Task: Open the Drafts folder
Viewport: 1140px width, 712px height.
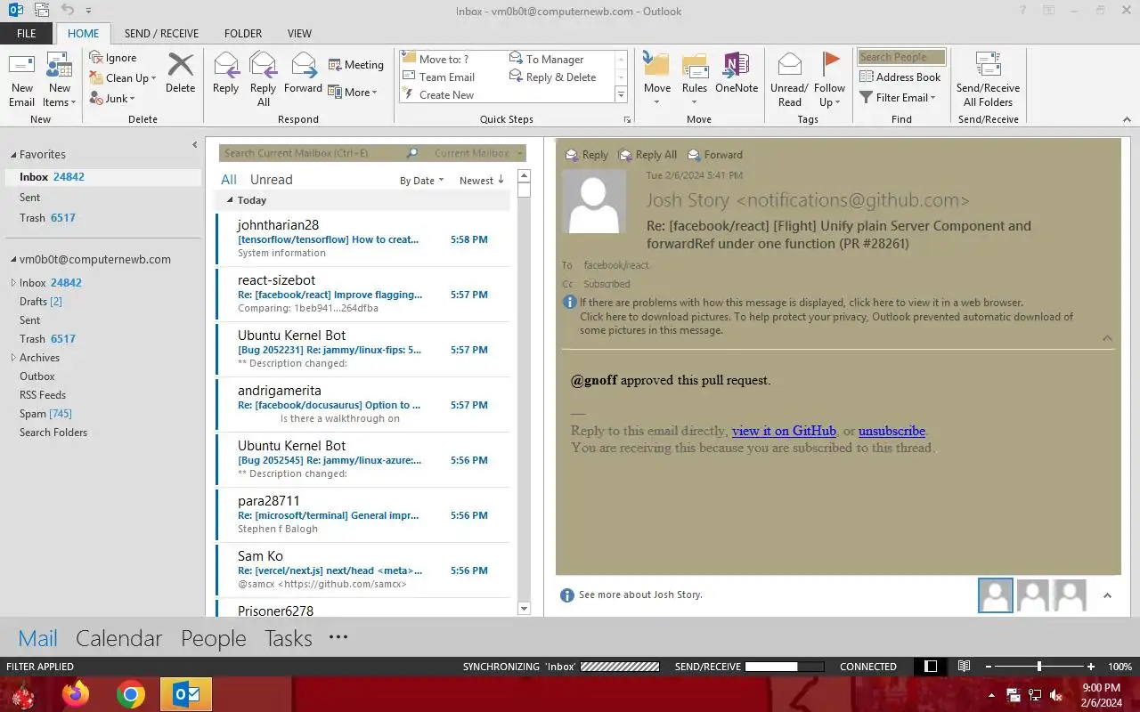Action: [41, 302]
